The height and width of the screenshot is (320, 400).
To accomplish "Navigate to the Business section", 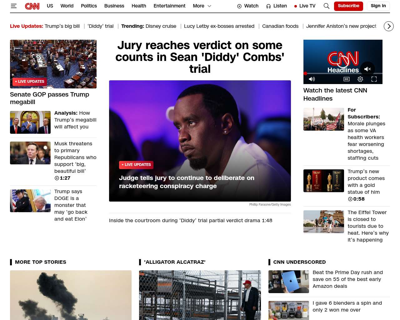I will pyautogui.click(x=114, y=6).
